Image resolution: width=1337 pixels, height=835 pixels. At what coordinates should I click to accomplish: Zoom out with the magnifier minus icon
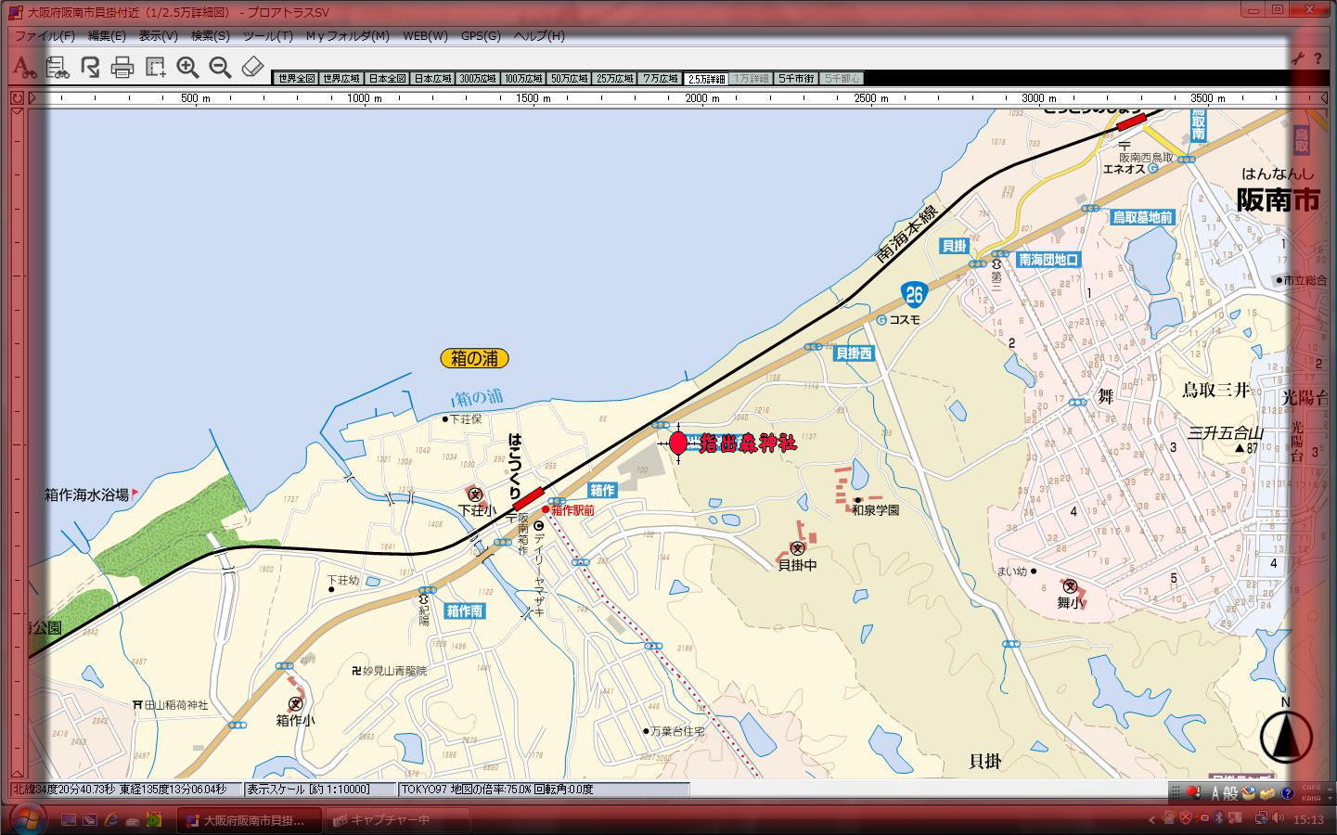220,67
